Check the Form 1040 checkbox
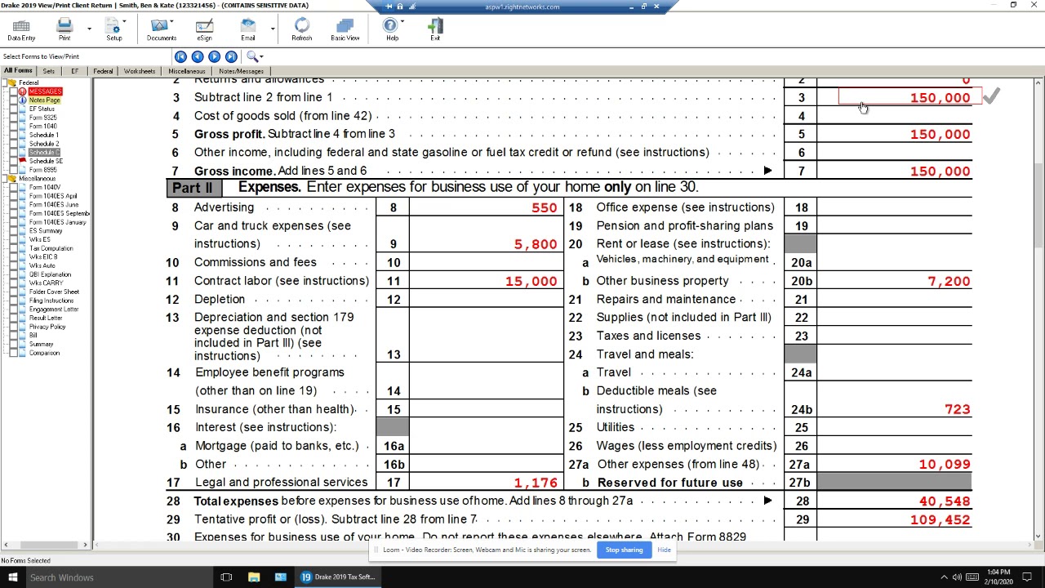1045x588 pixels. (x=14, y=127)
